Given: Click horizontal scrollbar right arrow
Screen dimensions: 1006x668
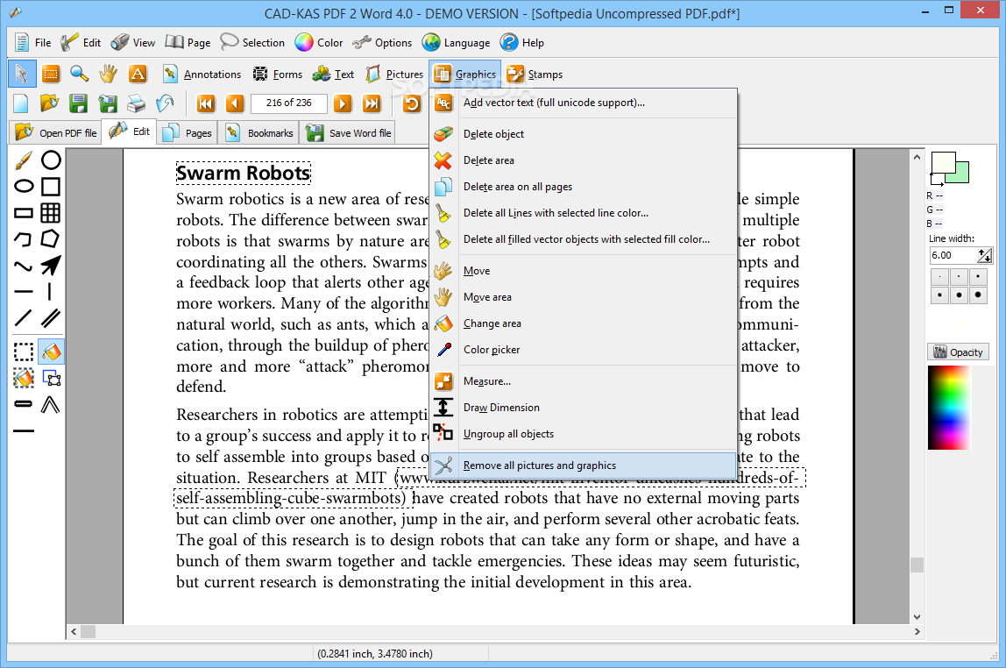Looking at the screenshot, I should pyautogui.click(x=917, y=632).
